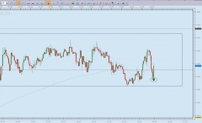
Task: Click the 1.4370 price axis value
Action: (198, 38)
